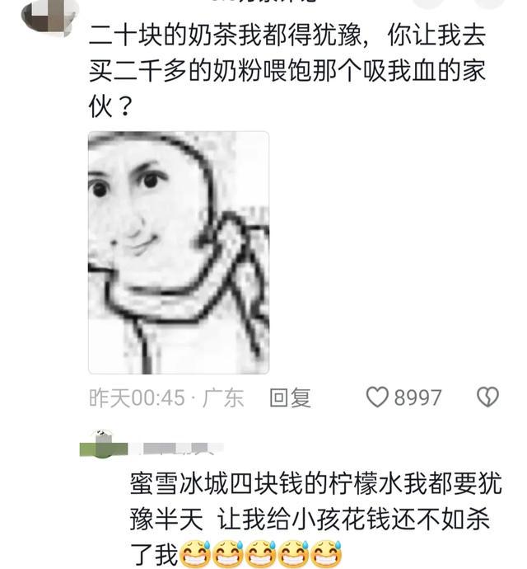This screenshot has height=569, width=527.
Task: Open the green avatar of the reply author
Action: [x=104, y=445]
